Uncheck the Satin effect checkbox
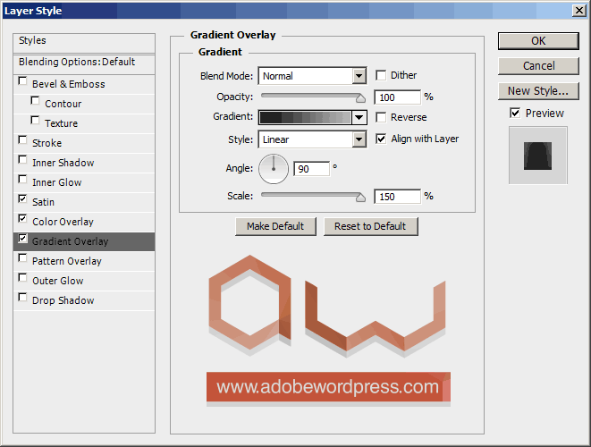591x447 pixels. (22, 198)
